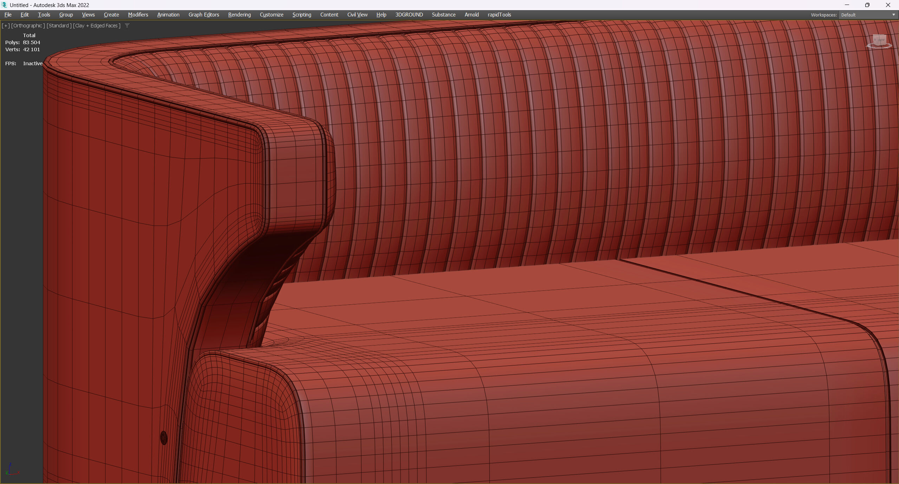The width and height of the screenshot is (899, 484).
Task: Expand the Workspaces Default dropdown
Action: [868, 15]
